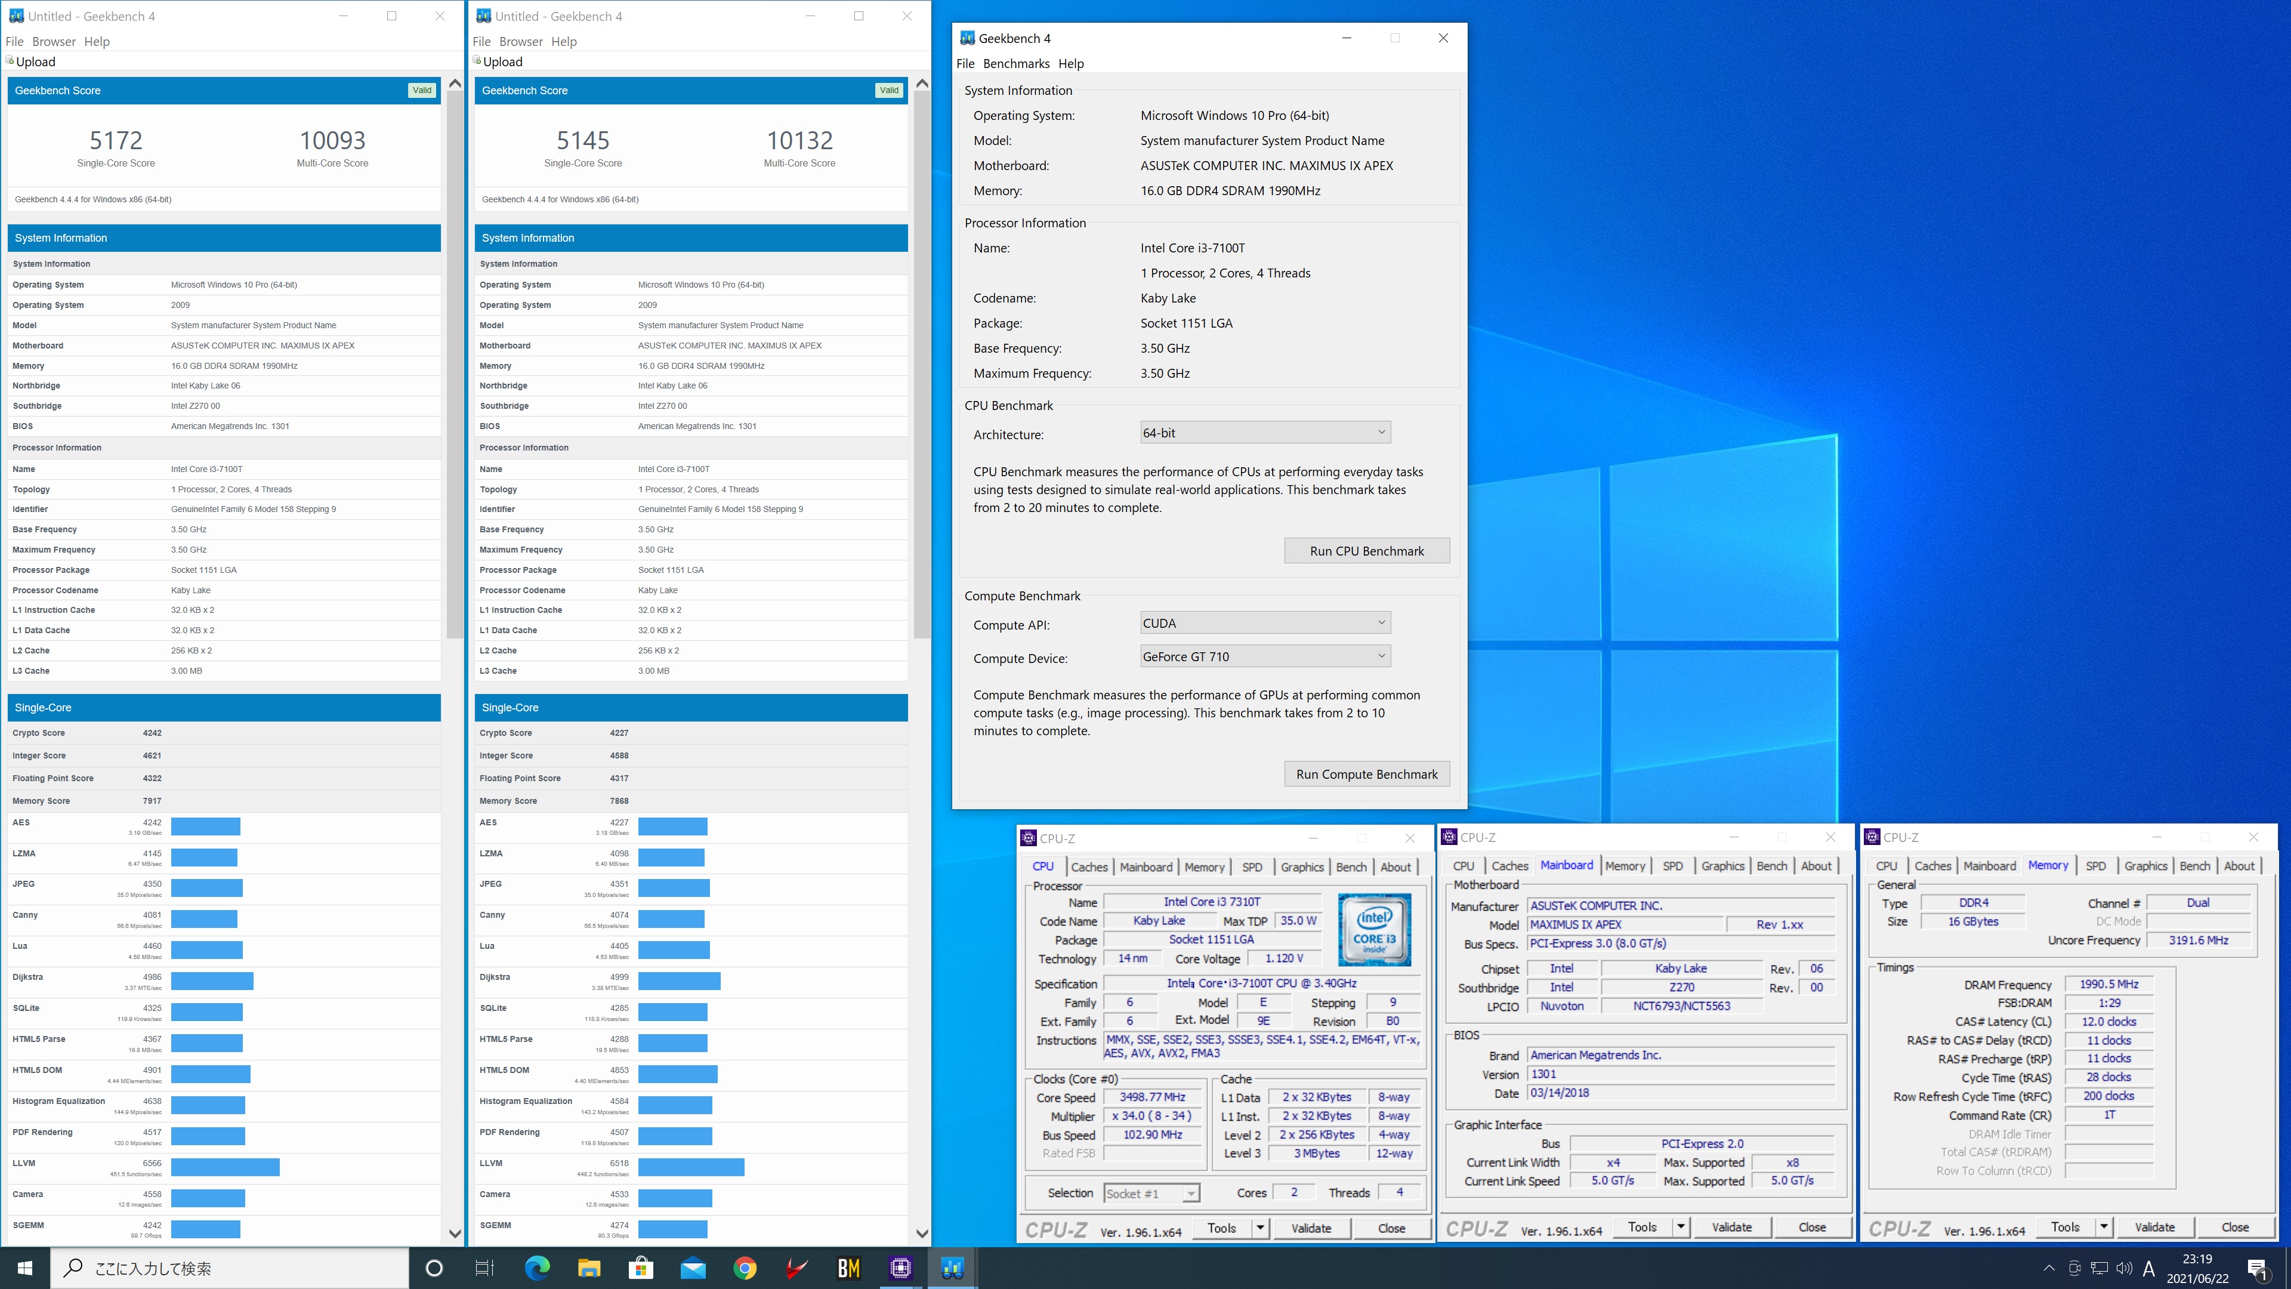
Task: Open Browser menu in second Geekbench window
Action: pyautogui.click(x=521, y=41)
